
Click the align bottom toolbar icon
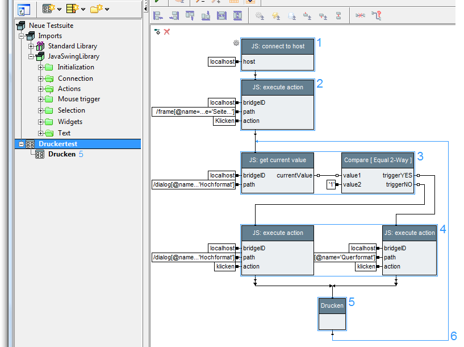(206, 16)
